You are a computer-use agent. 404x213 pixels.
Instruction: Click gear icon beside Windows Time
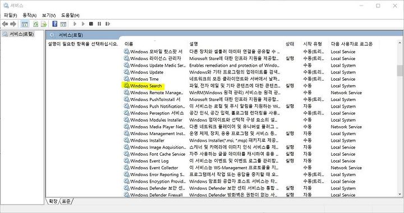(x=126, y=78)
